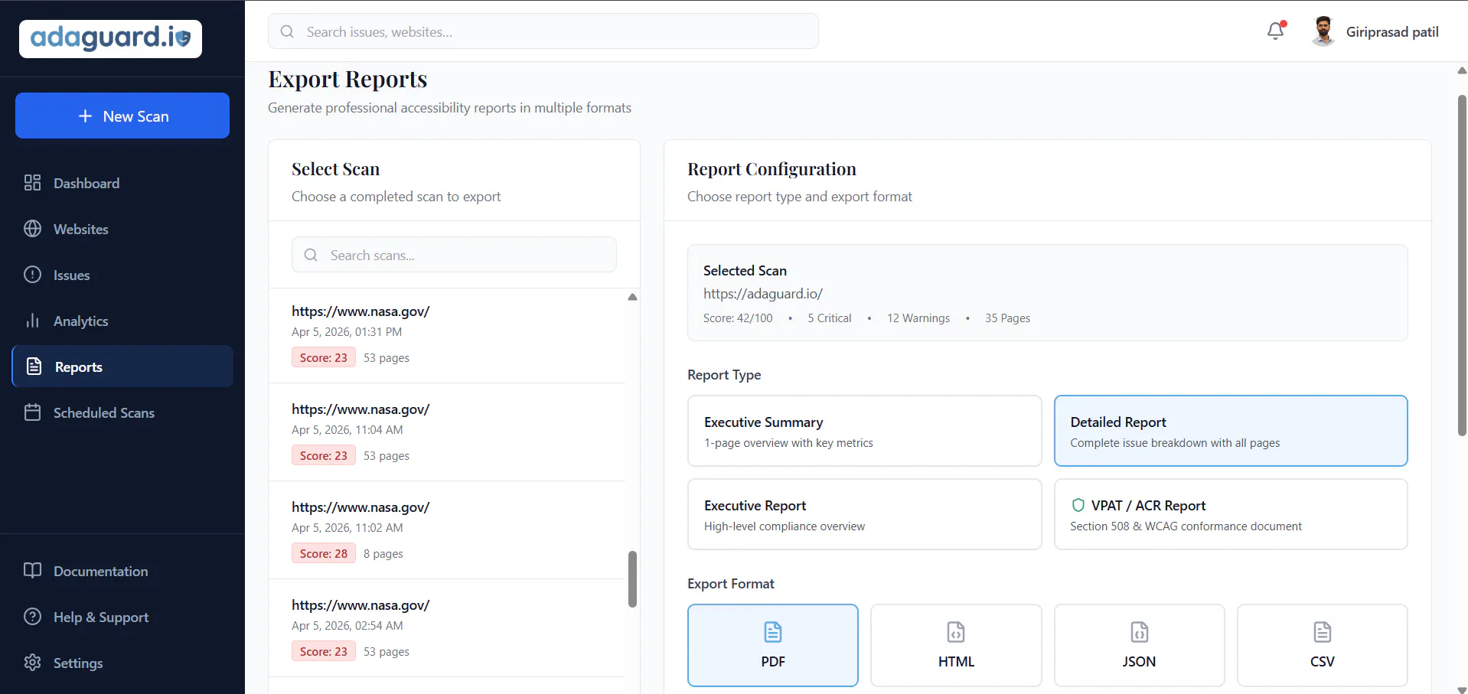Choose HTML export format
1468x694 pixels.
coord(956,646)
